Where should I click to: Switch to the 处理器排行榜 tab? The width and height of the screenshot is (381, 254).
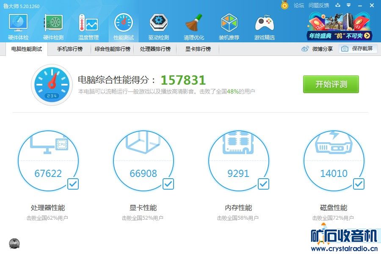coord(155,49)
